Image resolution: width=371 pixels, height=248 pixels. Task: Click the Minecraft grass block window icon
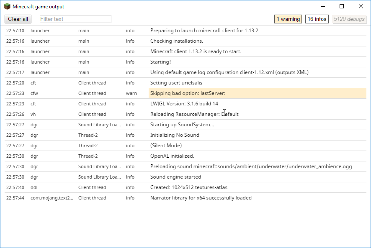(7, 7)
